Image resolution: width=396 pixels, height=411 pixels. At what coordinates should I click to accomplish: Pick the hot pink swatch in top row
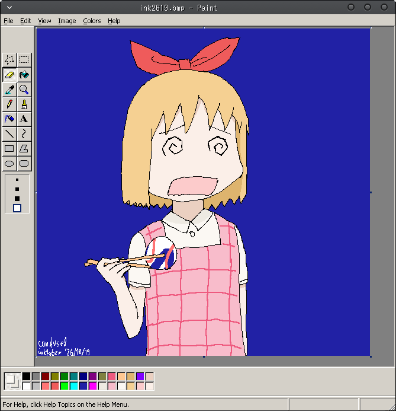coord(112,377)
